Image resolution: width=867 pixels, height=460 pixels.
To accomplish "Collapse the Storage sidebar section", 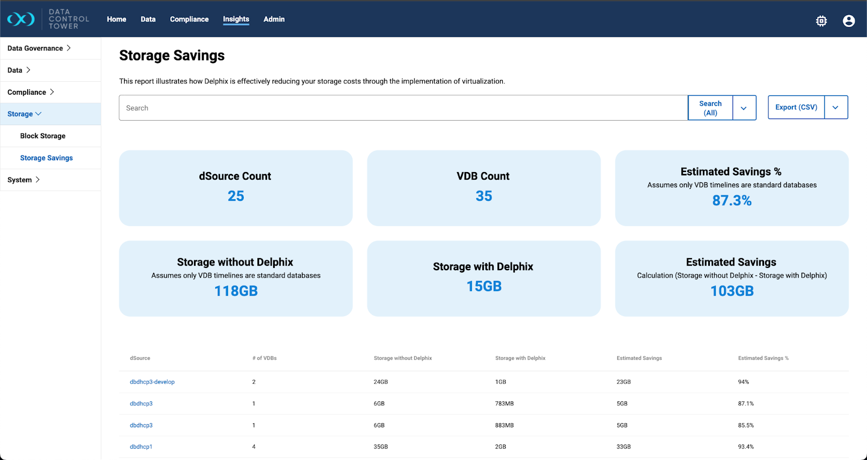I will (24, 114).
